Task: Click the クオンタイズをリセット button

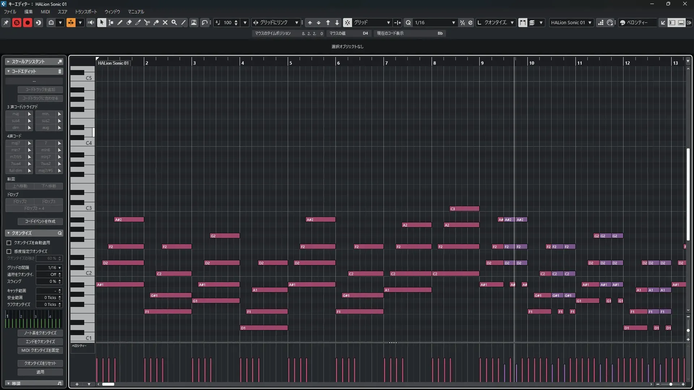Action: coord(40,363)
